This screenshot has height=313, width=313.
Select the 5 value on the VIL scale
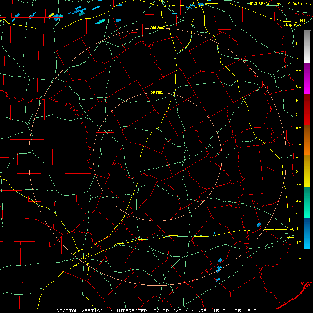point(300,257)
